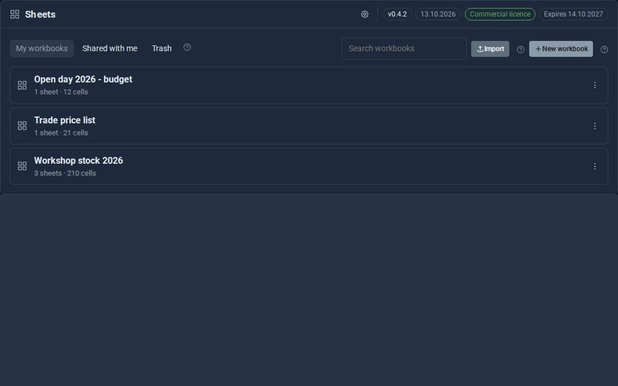The image size is (618, 386).
Task: Switch to My workbooks tab
Action: point(42,48)
